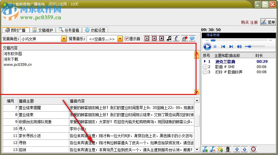Click the 播音主题 column header
Image resolution: width=278 pixels, height=155 pixels.
coord(44,101)
